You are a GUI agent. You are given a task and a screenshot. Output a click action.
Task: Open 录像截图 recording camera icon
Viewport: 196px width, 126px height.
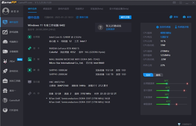tap(5, 51)
